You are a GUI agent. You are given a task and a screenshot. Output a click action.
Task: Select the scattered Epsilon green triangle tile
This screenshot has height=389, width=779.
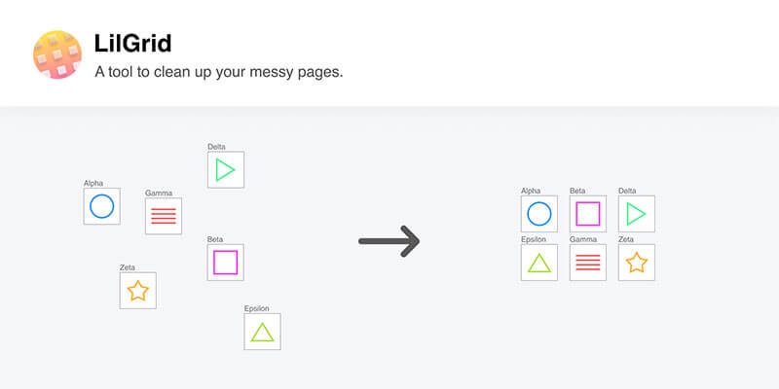click(262, 332)
